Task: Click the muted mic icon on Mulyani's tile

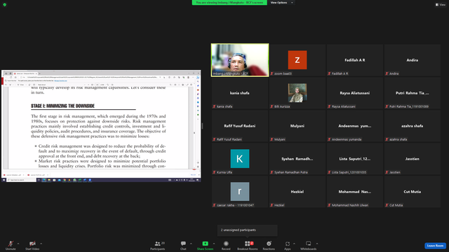Action: coord(272,139)
